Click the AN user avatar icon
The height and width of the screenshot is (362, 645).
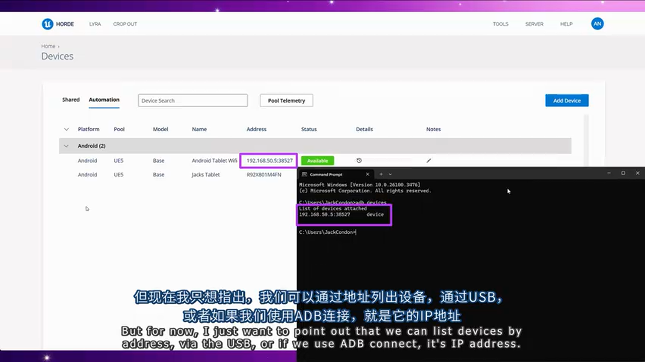point(597,24)
